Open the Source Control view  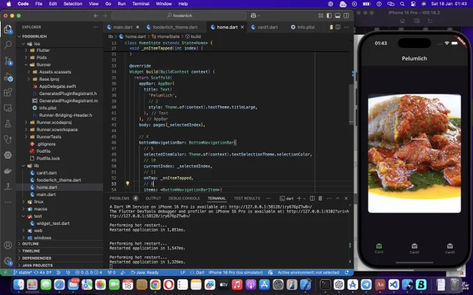[x=8, y=61]
